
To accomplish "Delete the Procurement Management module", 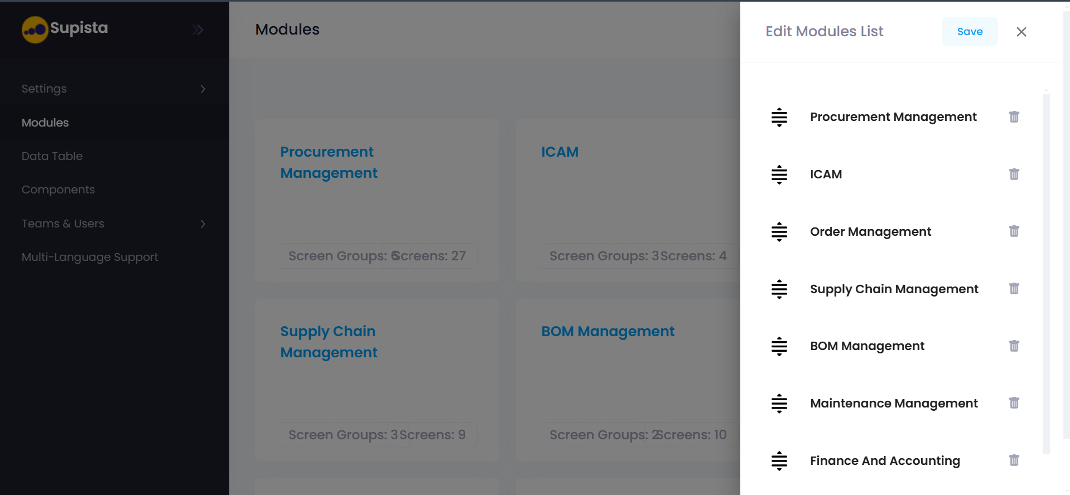I will click(1014, 117).
